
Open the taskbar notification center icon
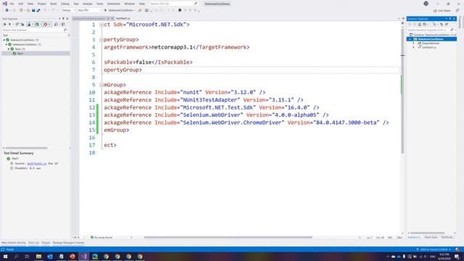(x=457, y=257)
